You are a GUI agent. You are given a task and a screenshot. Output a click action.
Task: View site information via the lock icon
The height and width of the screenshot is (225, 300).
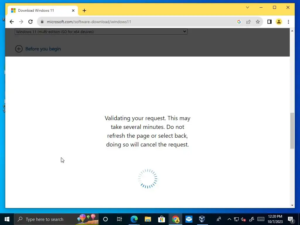[42, 22]
